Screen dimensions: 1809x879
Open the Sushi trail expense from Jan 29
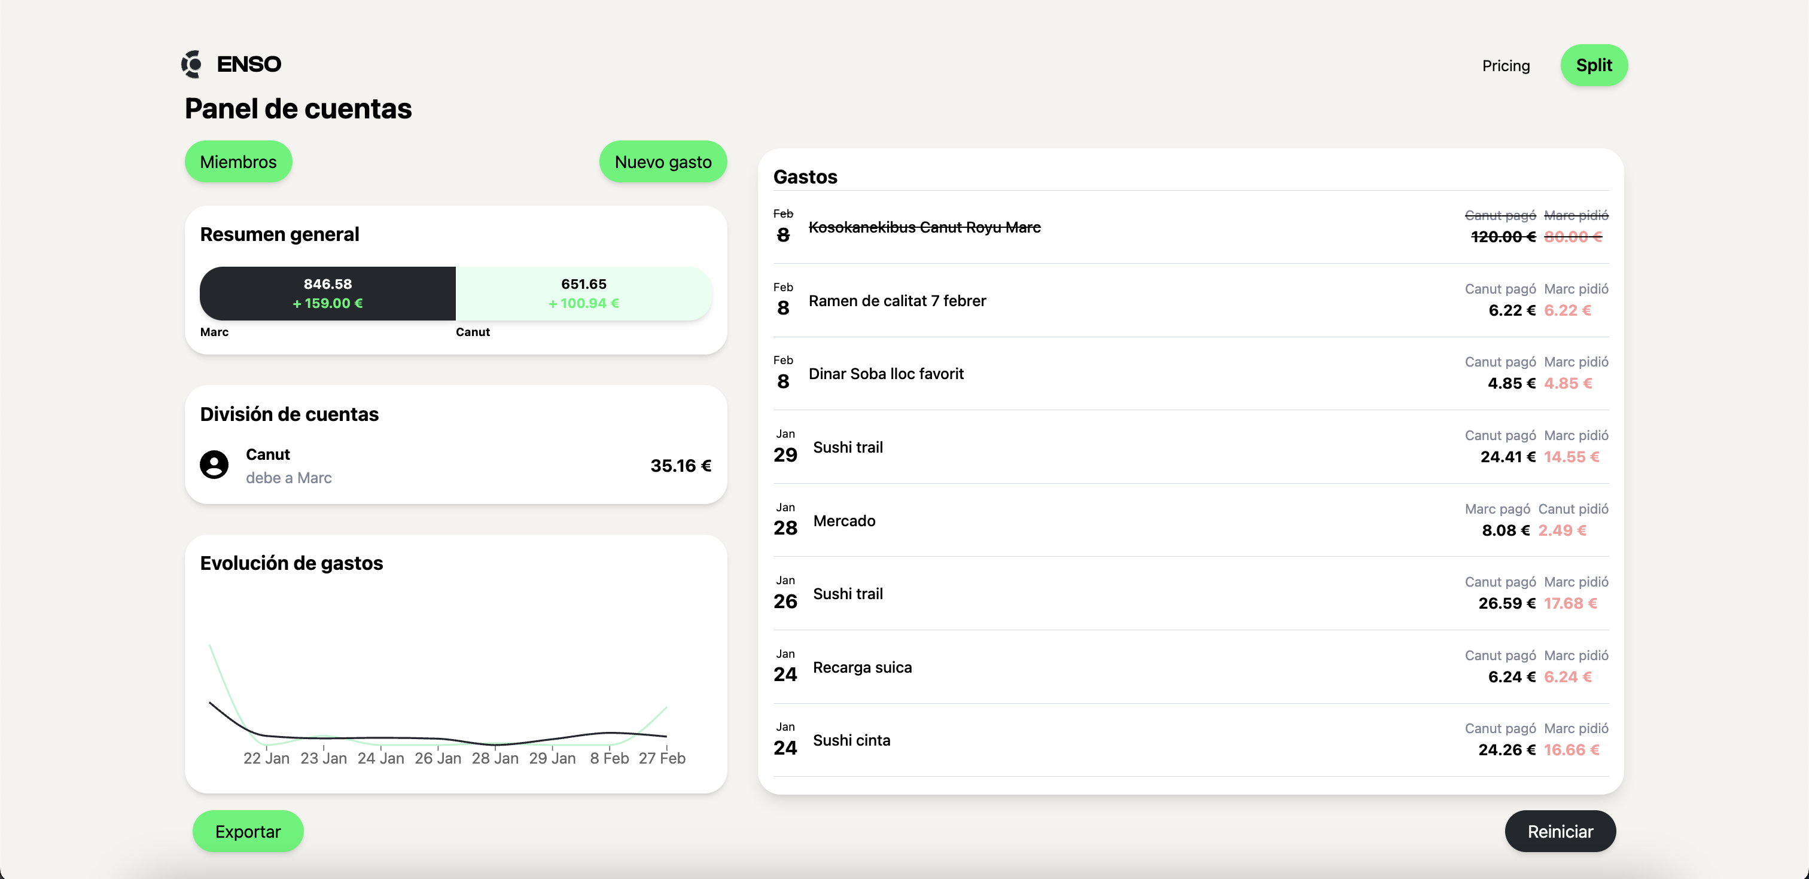[x=848, y=447]
